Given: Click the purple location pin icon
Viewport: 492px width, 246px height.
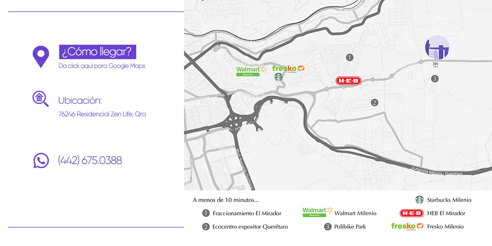Looking at the screenshot, I should [x=41, y=56].
